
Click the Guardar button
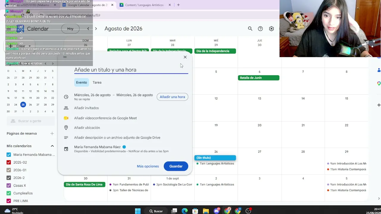coord(176,166)
